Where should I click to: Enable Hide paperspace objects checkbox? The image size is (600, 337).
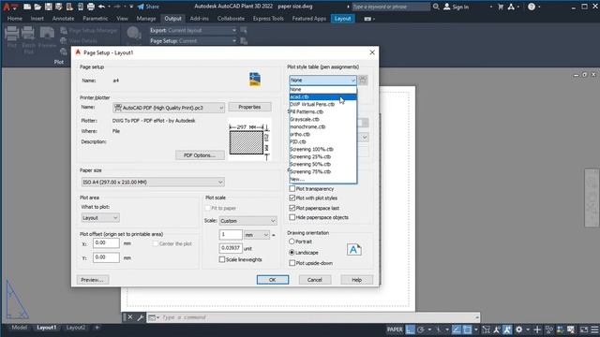(x=292, y=217)
